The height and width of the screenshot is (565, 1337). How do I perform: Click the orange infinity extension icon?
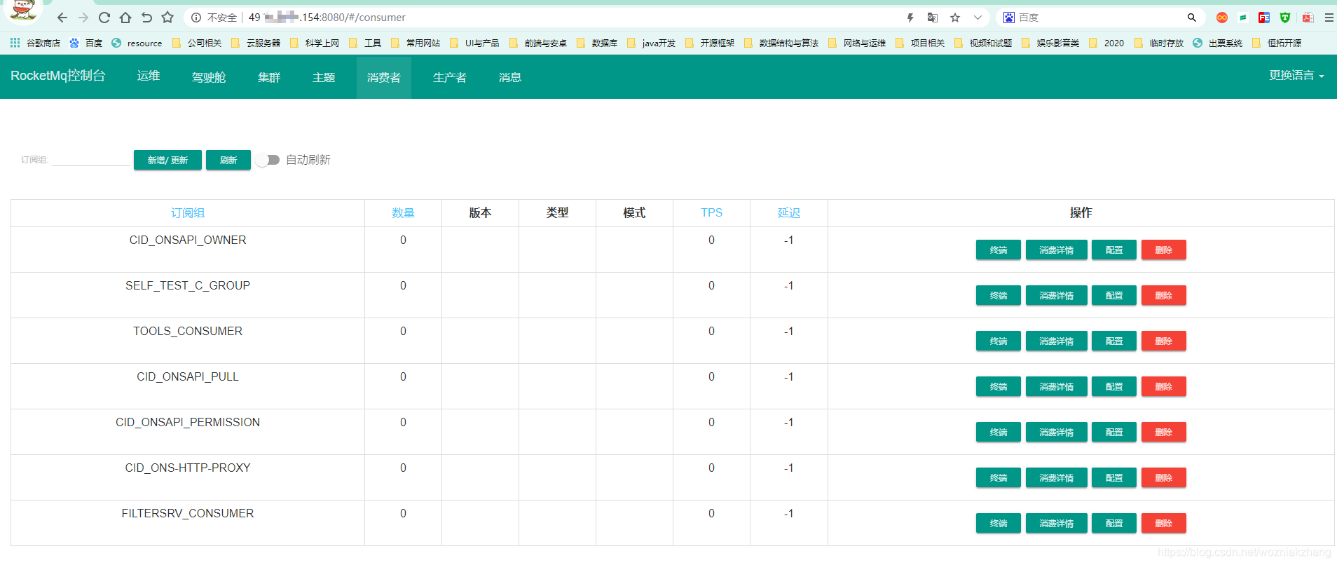coord(1222,18)
